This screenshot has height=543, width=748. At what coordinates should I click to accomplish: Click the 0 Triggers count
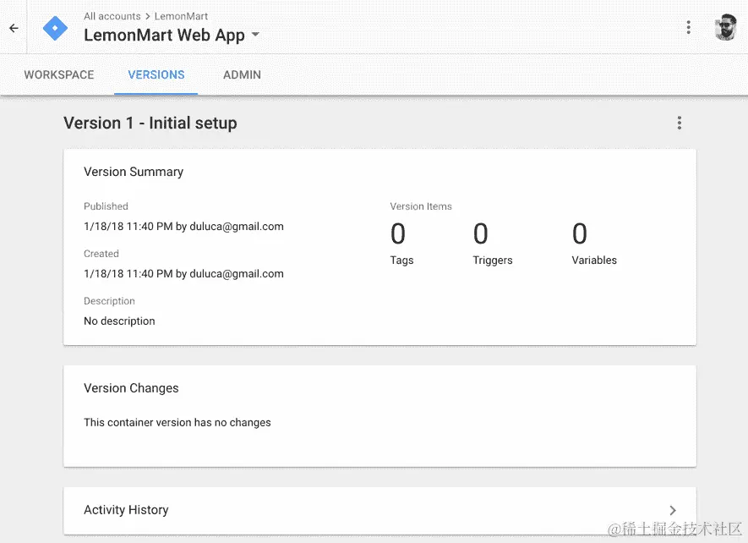pyautogui.click(x=481, y=233)
